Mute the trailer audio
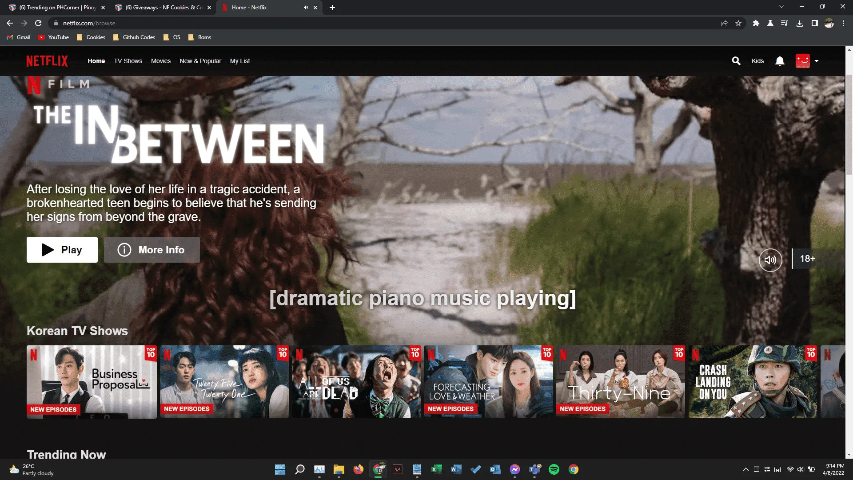 (770, 260)
